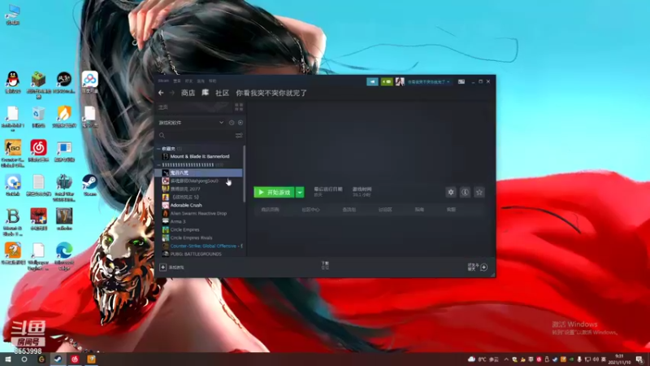Screen dimensions: 650x366
Task: Open the 社区 (Community) tab
Action: [222, 93]
